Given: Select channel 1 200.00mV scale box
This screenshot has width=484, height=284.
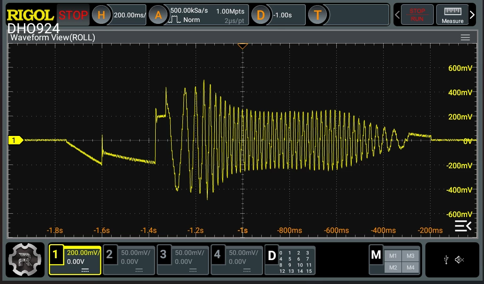Looking at the screenshot, I should (x=75, y=260).
